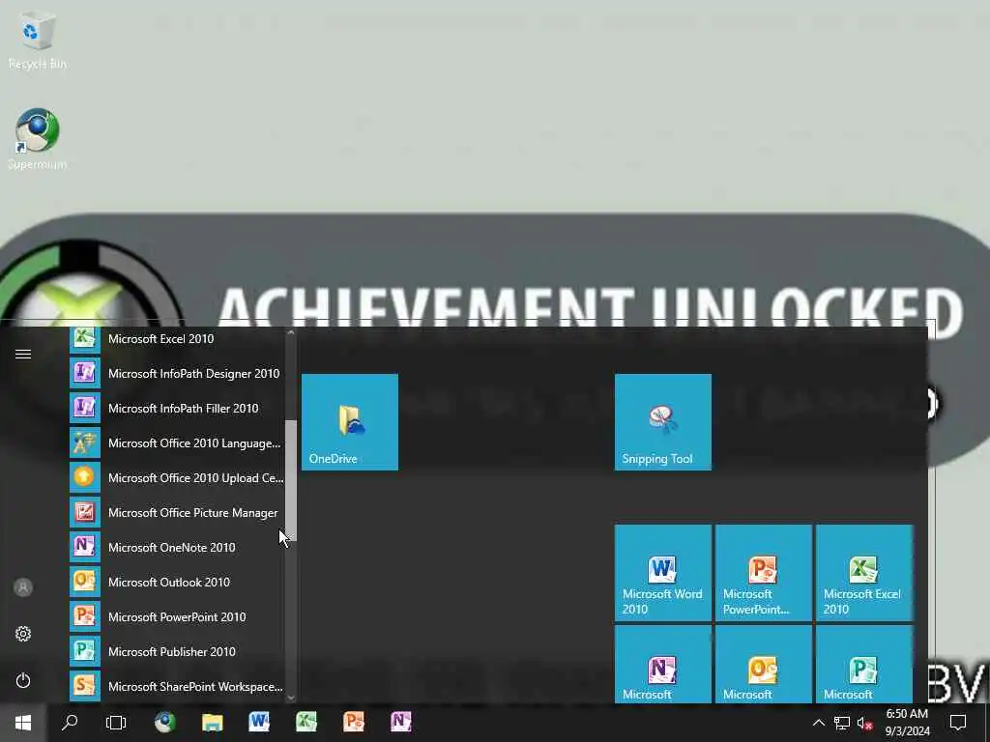990x742 pixels.
Task: Open Microsoft Office 2010 Language preferences entry
Action: coord(176,442)
